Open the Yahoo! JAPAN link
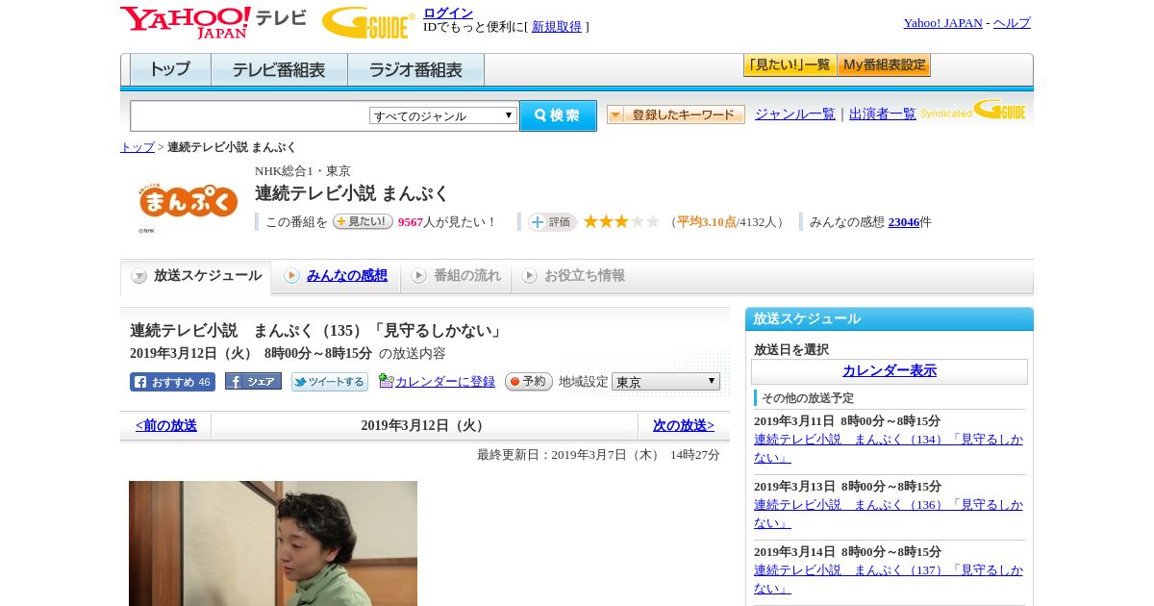The width and height of the screenshot is (1154, 606). click(x=943, y=22)
